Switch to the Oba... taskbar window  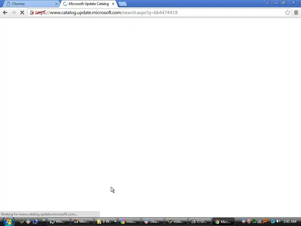(153, 222)
